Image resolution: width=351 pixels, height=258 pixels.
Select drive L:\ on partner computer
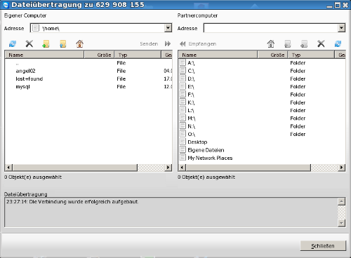click(x=262, y=110)
